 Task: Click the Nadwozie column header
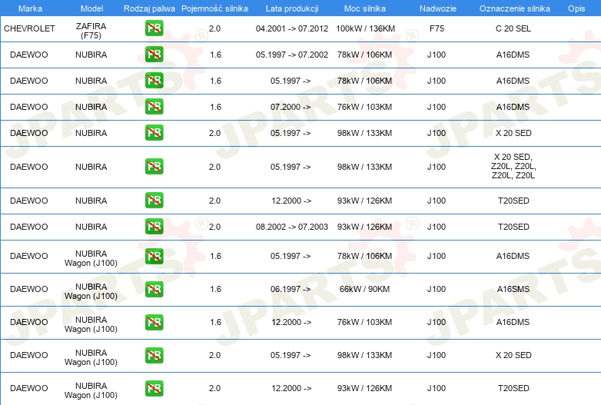click(438, 8)
